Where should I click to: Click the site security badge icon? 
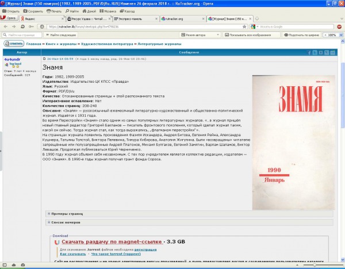42,26
